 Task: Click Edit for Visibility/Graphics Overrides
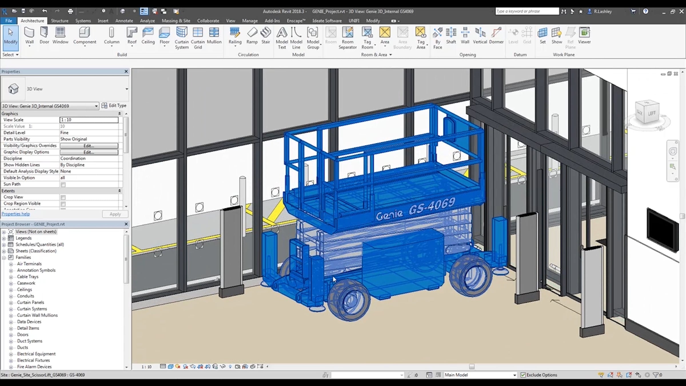tap(89, 146)
